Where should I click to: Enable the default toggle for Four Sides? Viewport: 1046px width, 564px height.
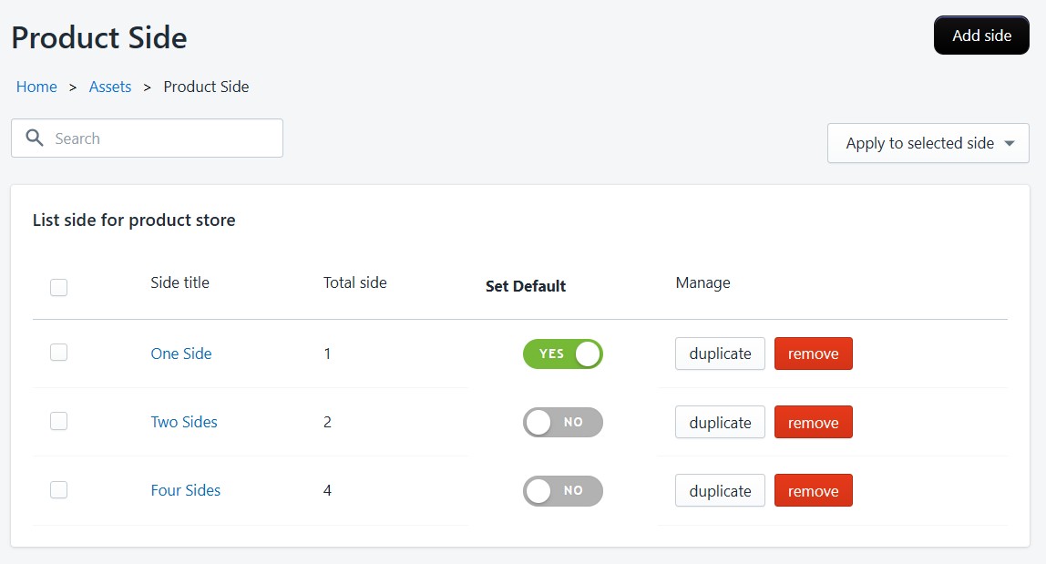pyautogui.click(x=562, y=490)
